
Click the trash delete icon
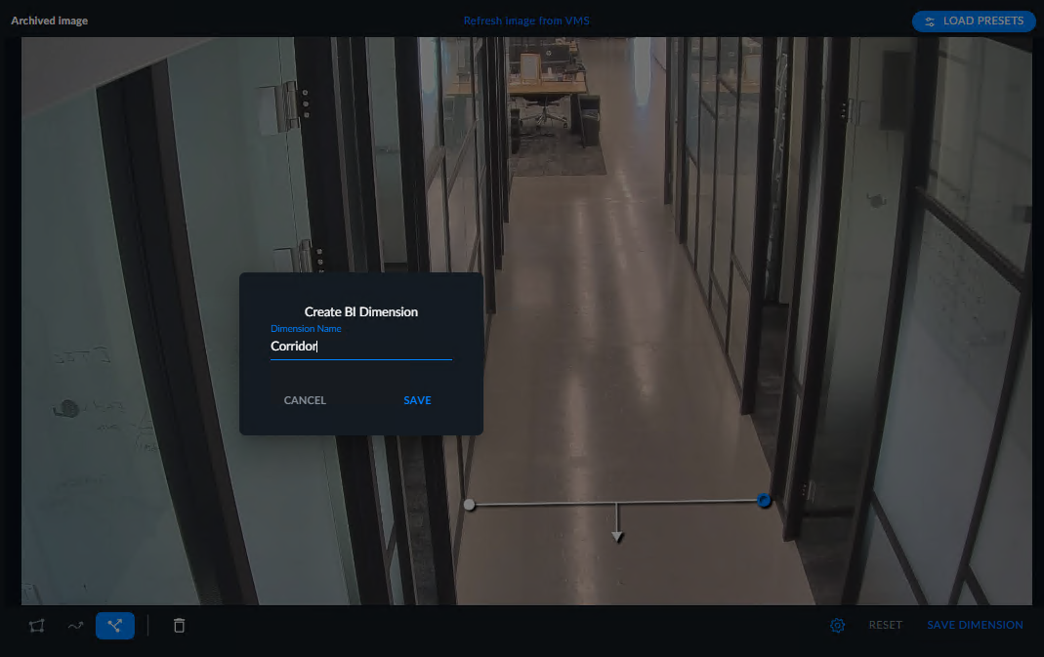(x=179, y=626)
